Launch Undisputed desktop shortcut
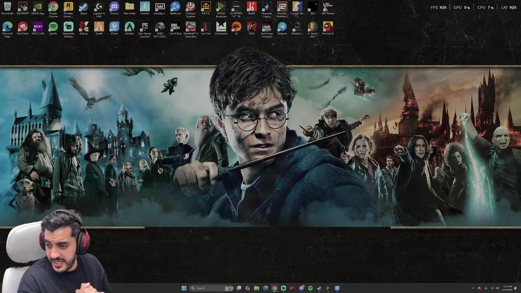The width and height of the screenshot is (521, 293). [x=221, y=28]
